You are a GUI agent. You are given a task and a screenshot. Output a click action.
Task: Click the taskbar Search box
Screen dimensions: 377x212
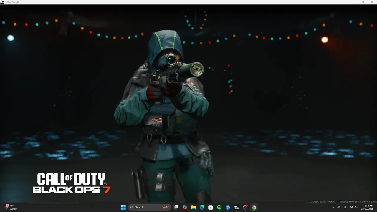pos(150,207)
